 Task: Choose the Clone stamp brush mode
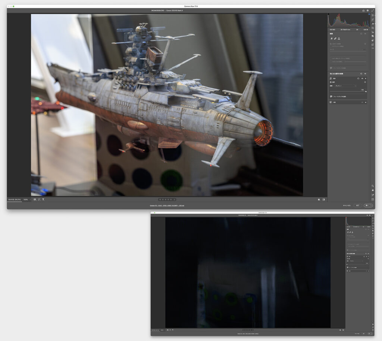(339, 39)
